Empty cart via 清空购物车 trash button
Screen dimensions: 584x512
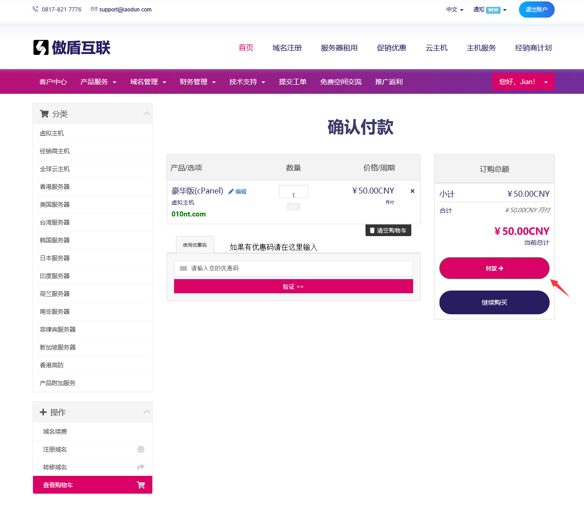click(x=388, y=231)
